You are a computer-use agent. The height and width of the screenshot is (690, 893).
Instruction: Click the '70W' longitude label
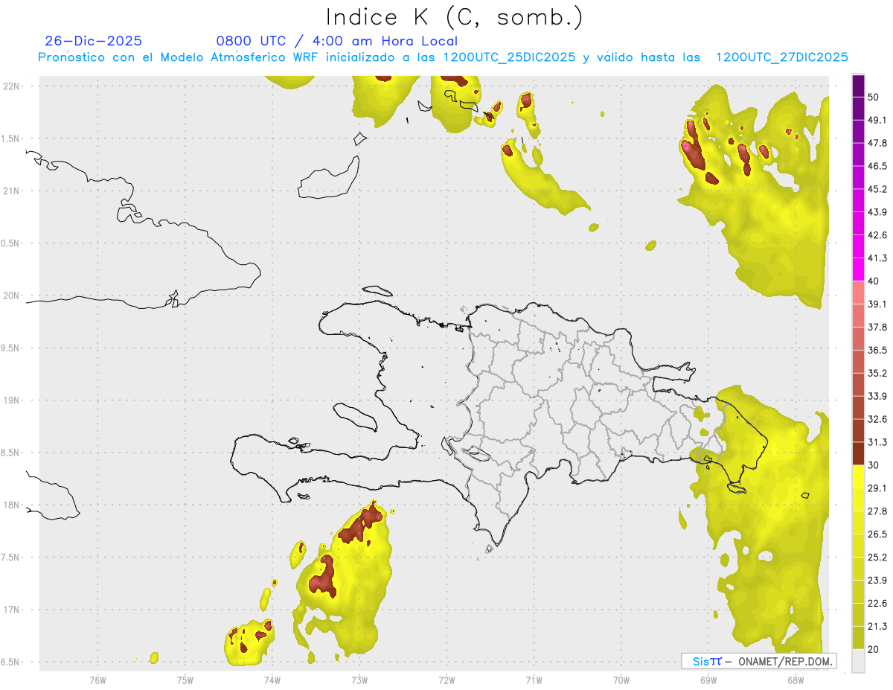click(621, 680)
